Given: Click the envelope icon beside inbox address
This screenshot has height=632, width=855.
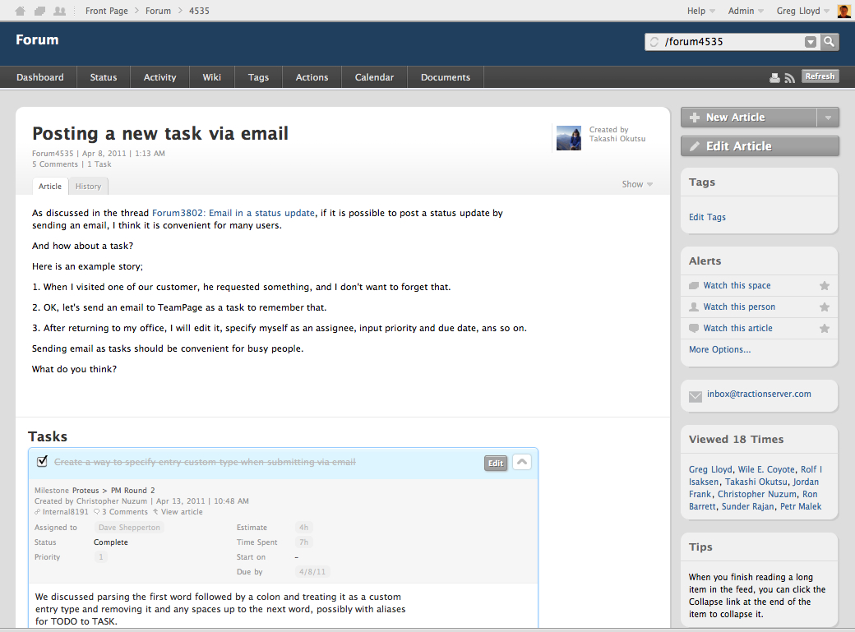Looking at the screenshot, I should 696,395.
